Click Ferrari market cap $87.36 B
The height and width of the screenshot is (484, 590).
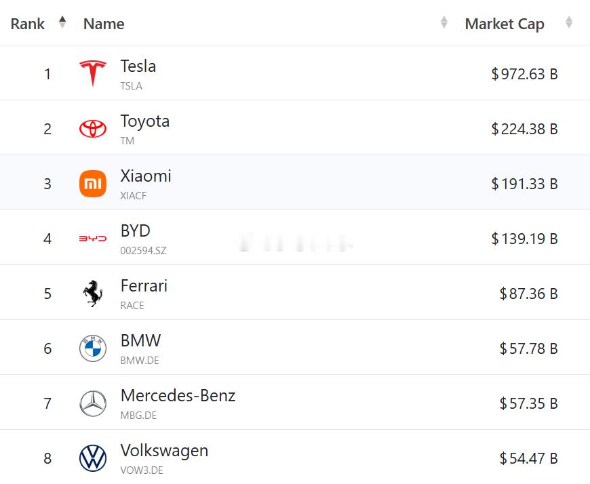528,294
